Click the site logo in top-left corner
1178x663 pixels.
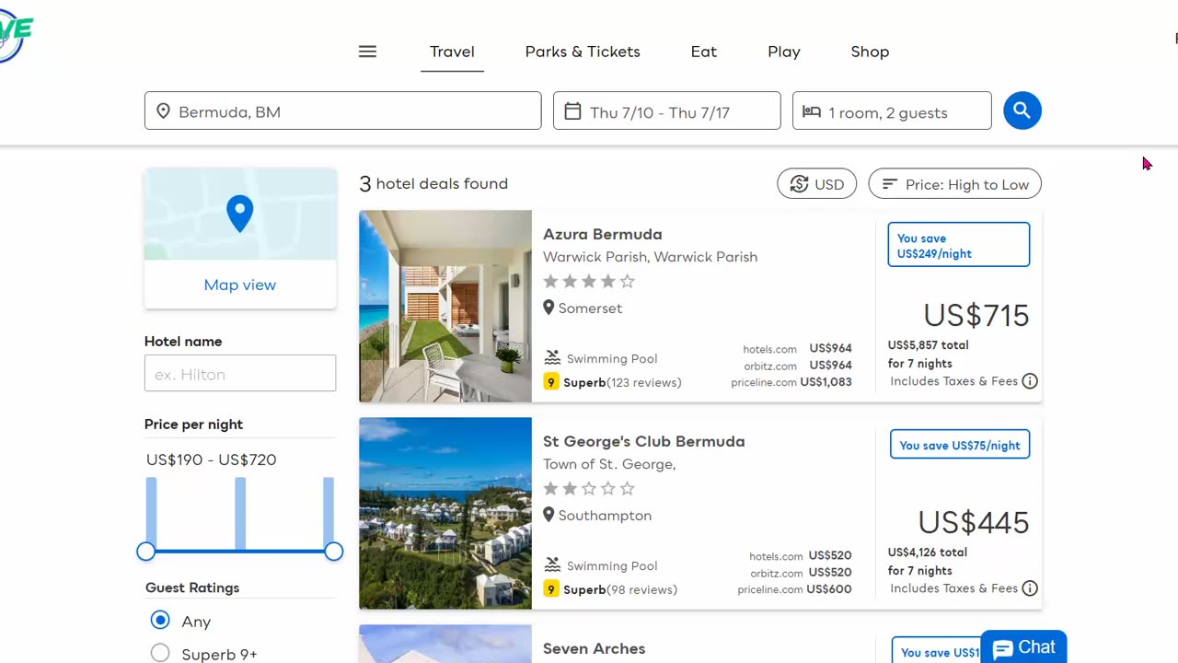pos(16,35)
